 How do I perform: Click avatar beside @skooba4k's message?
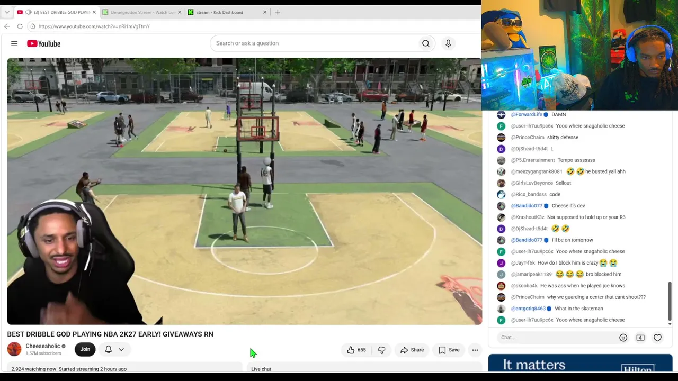click(x=501, y=286)
